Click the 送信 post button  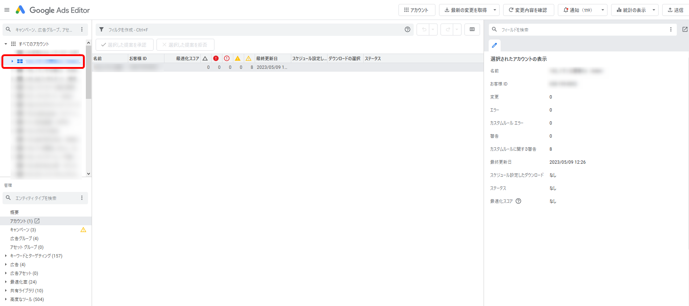tap(676, 10)
